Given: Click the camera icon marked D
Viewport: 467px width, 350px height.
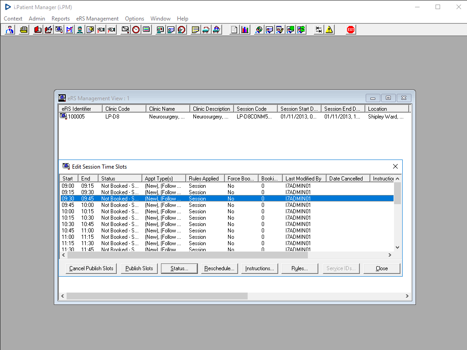Looking at the screenshot, I should click(x=101, y=30).
